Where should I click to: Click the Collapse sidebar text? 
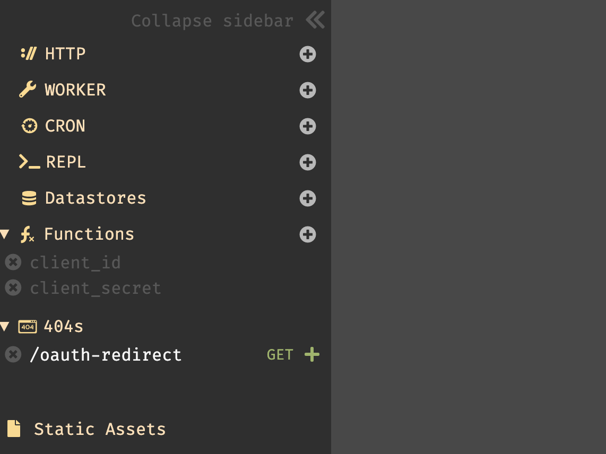tap(212, 21)
